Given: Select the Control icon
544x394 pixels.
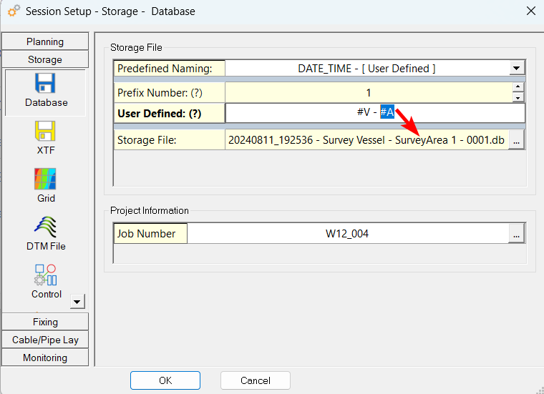Looking at the screenshot, I should (46, 275).
